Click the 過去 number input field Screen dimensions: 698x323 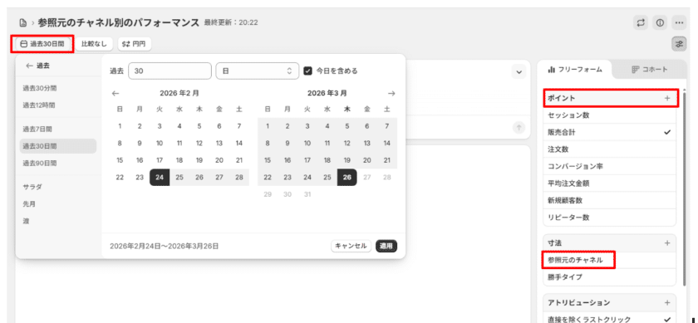point(170,71)
